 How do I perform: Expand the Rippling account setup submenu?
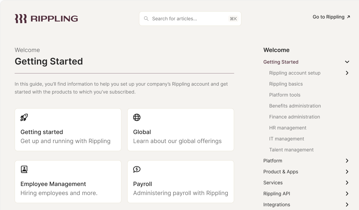click(347, 73)
